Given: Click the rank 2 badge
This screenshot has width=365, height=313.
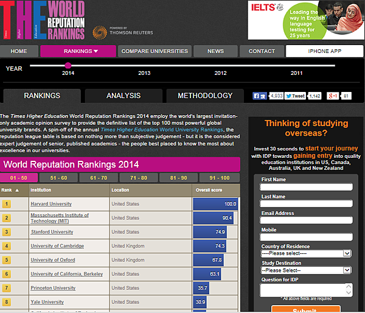Looking at the screenshot, I should point(7,218).
